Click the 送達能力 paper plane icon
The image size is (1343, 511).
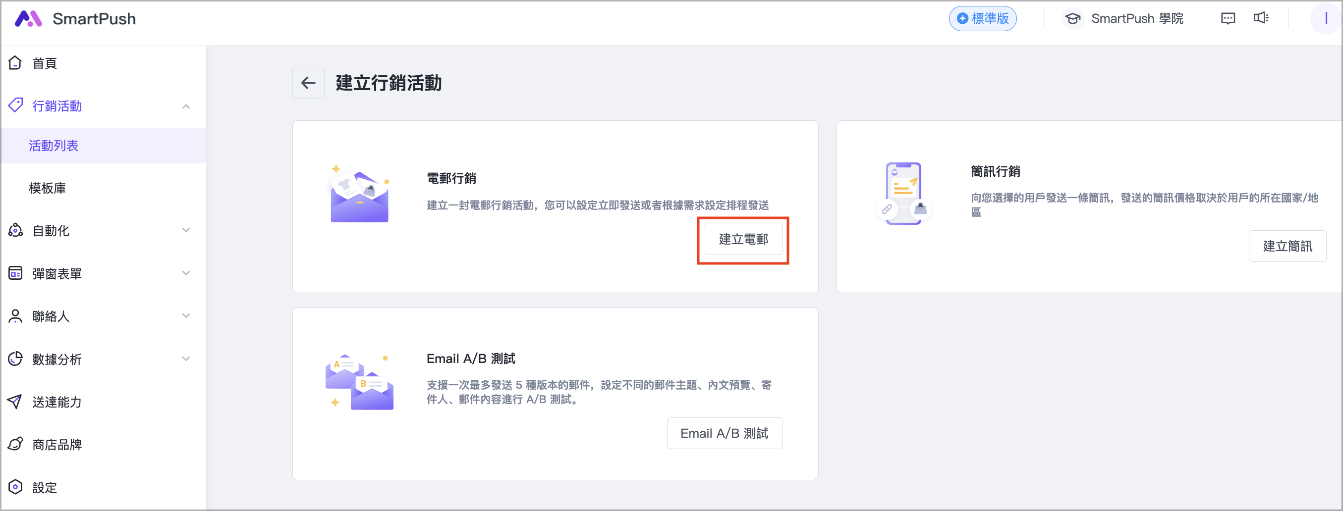[x=15, y=402]
